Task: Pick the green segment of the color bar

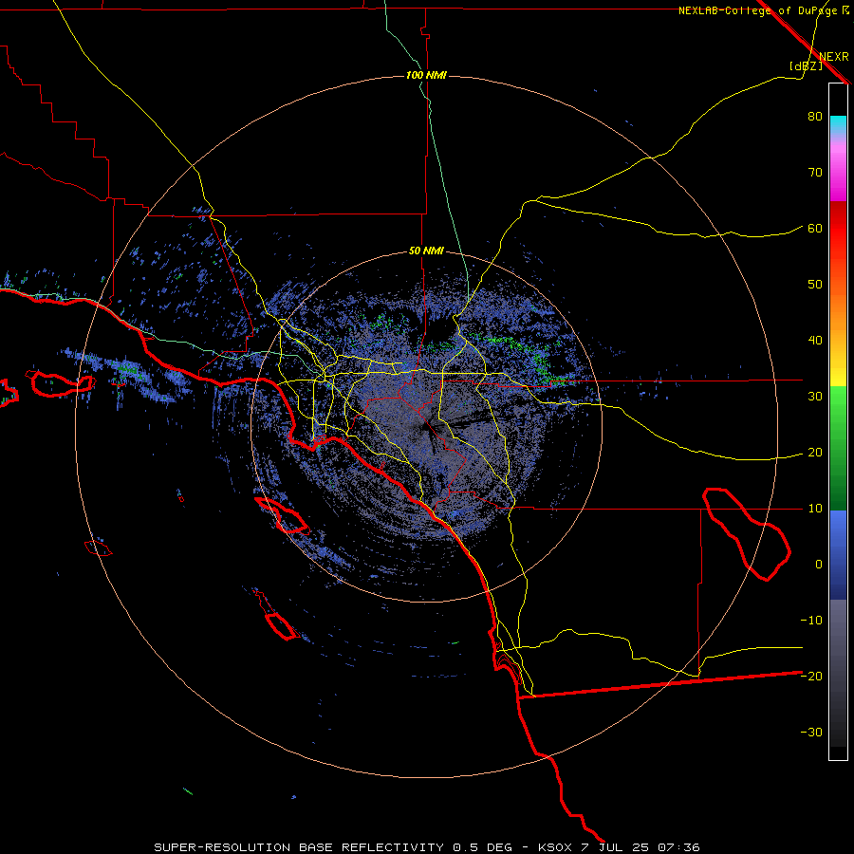Action: pyautogui.click(x=838, y=448)
